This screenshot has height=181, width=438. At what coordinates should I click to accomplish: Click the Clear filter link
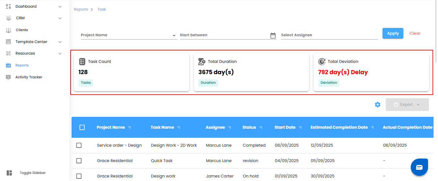[x=415, y=33]
